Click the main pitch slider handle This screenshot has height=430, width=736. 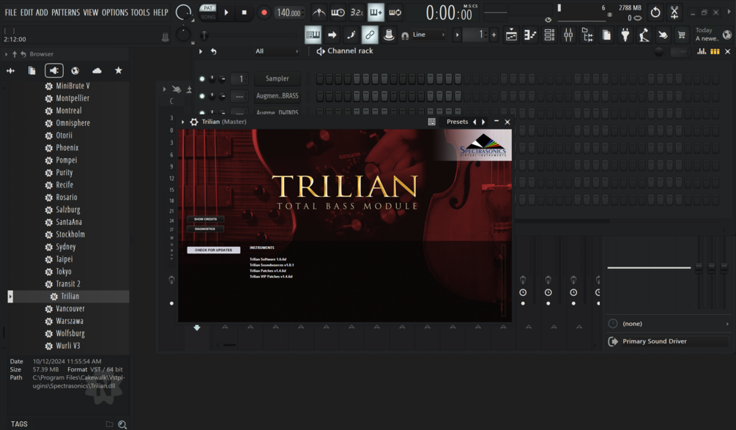[204, 34]
